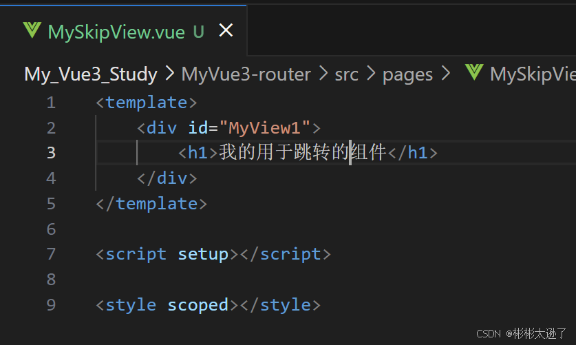This screenshot has width=576, height=345.
Task: Expand chevron after My_Vue3_Study breadcrumb
Action: coord(169,74)
